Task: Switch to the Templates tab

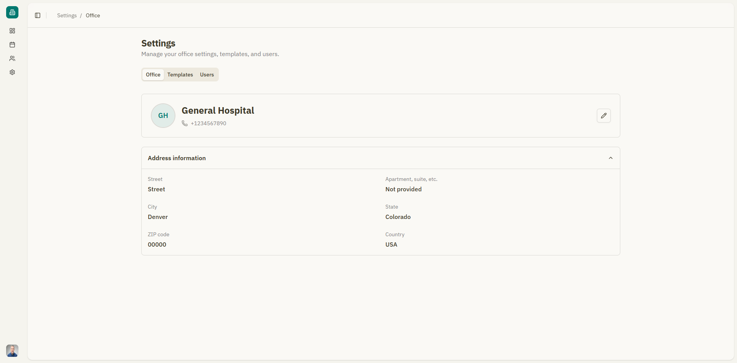Action: click(x=180, y=75)
